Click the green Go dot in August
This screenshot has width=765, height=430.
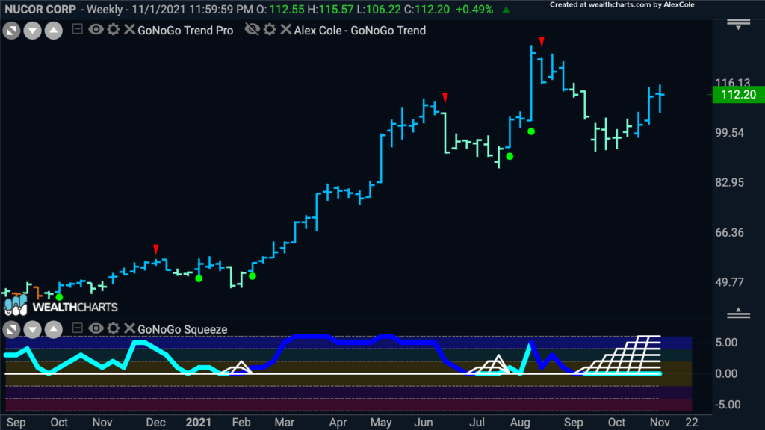pyautogui.click(x=531, y=131)
